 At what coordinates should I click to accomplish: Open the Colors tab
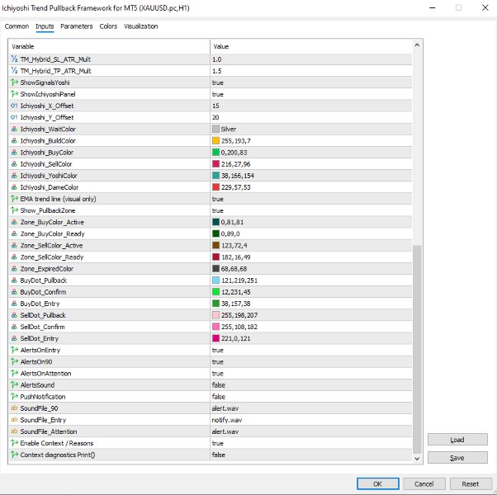coord(108,26)
